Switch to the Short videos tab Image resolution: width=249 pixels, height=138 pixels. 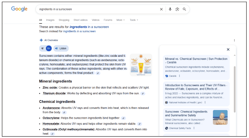(x=81, y=20)
